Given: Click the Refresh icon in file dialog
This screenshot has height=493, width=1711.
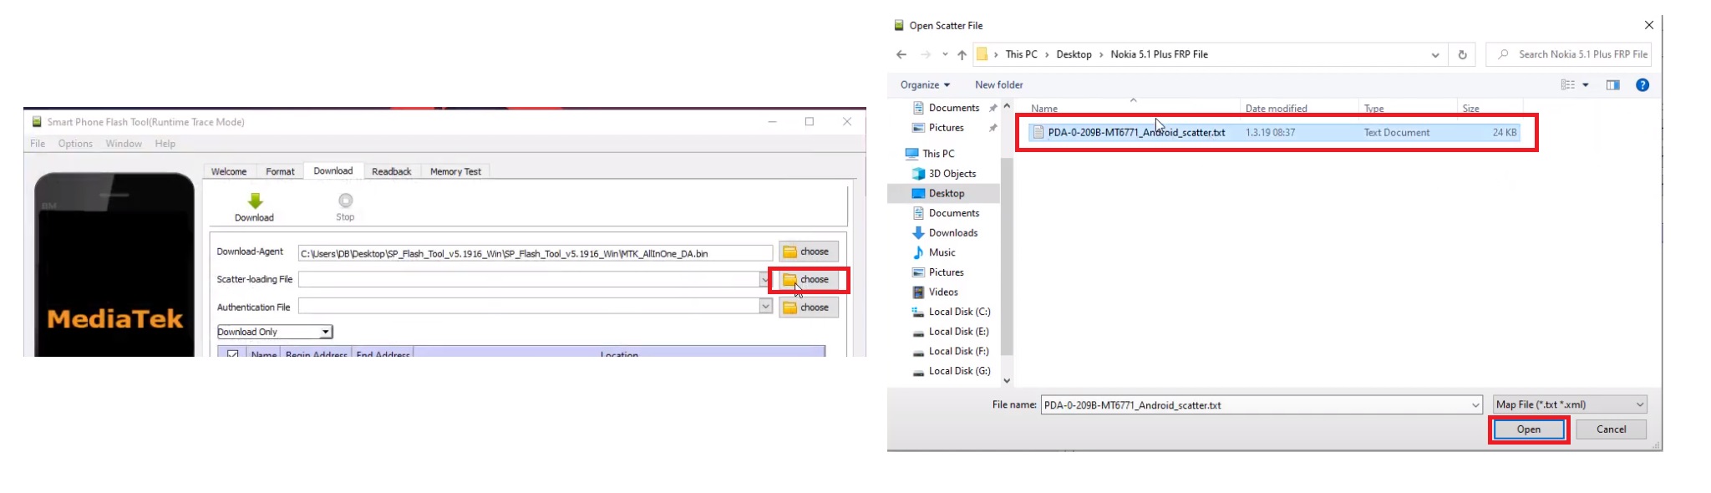Looking at the screenshot, I should [x=1462, y=55].
